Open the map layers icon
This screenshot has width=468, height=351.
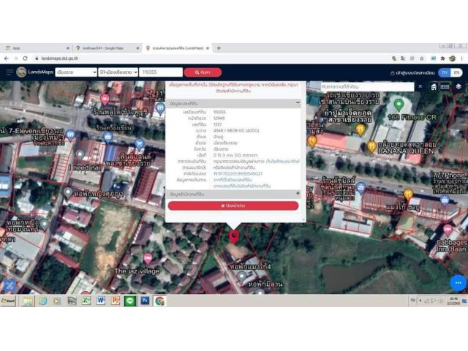(458, 86)
